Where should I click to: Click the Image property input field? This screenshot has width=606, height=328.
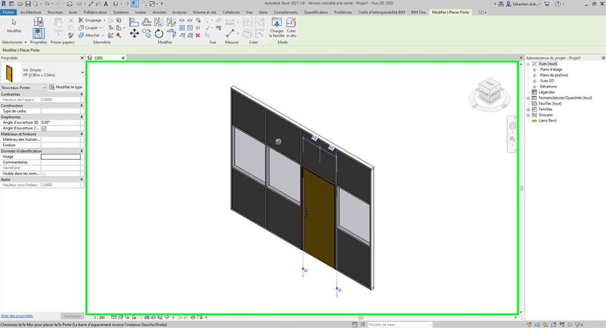click(61, 156)
